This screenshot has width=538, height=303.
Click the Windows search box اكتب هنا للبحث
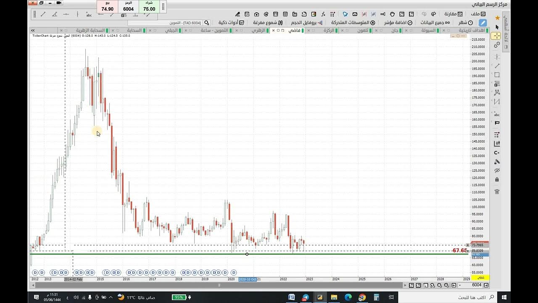(x=448, y=297)
